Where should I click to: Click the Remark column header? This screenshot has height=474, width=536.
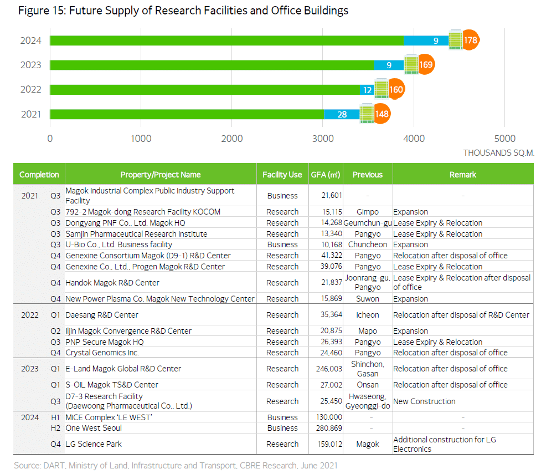click(463, 175)
